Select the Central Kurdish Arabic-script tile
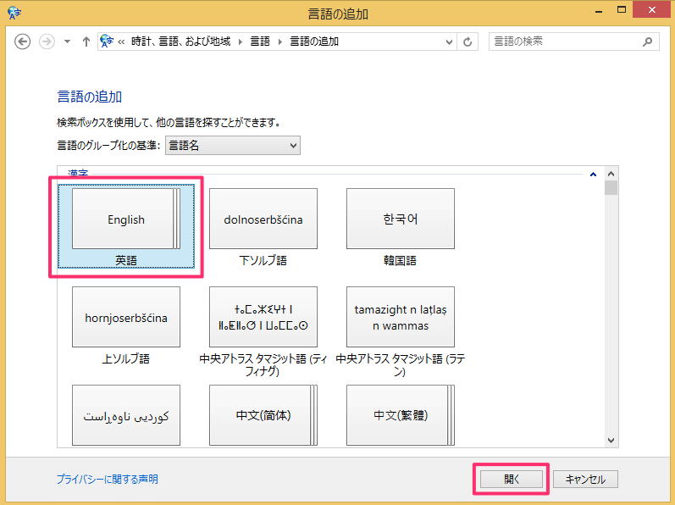The height and width of the screenshot is (505, 675). (126, 415)
